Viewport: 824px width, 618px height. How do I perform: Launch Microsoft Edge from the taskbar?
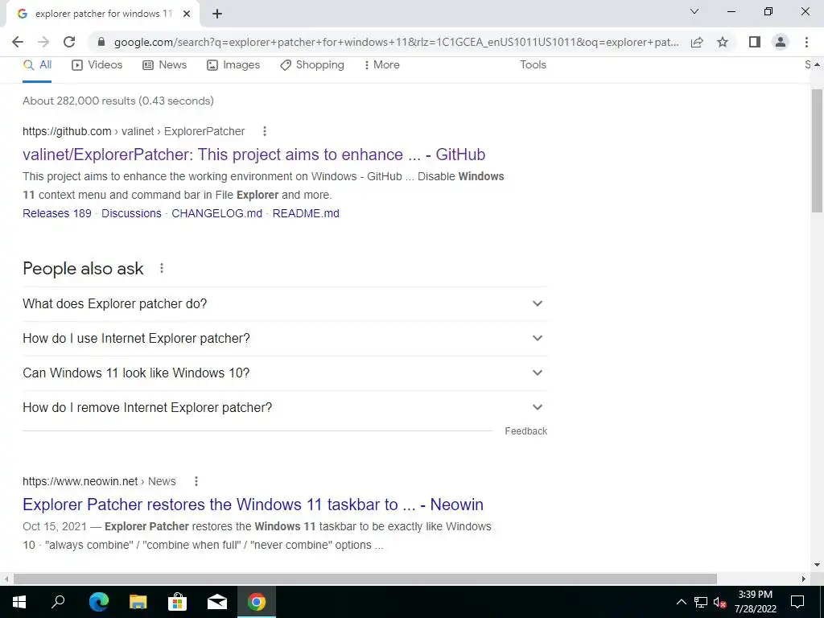[x=99, y=602]
